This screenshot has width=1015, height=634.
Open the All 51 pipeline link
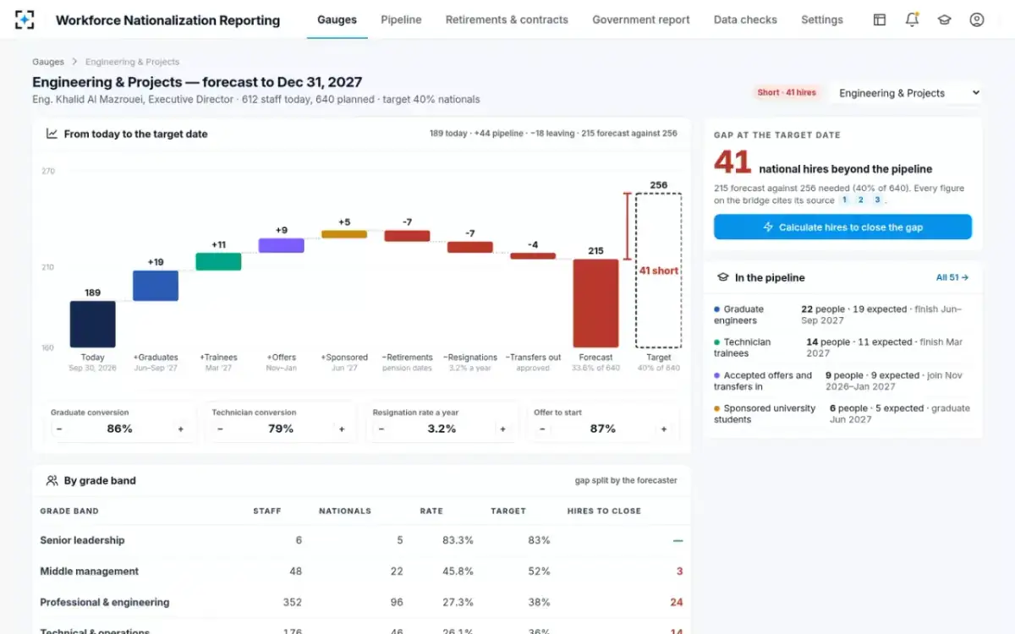pyautogui.click(x=952, y=277)
